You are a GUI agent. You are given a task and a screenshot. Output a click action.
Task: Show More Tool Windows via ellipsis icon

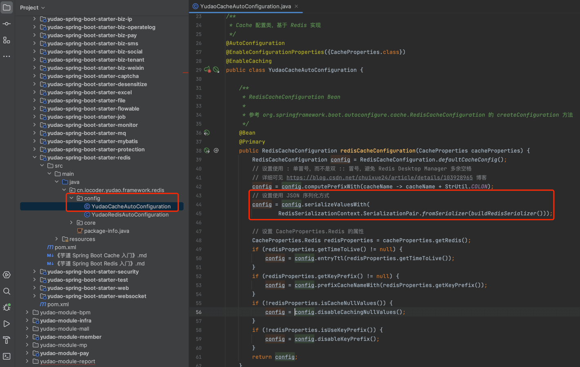click(7, 56)
